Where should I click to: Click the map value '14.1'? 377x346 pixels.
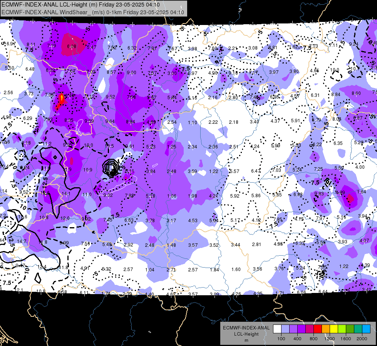coord(66,193)
